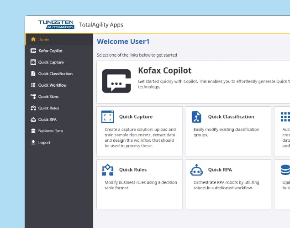290x228 pixels.
Task: Open the Kofax Copilot card title
Action: coord(164,71)
